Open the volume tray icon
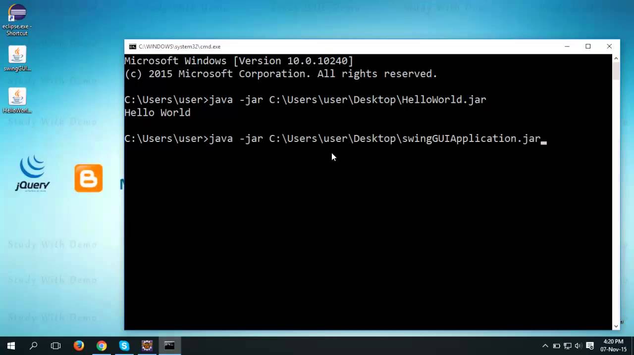 pyautogui.click(x=578, y=346)
